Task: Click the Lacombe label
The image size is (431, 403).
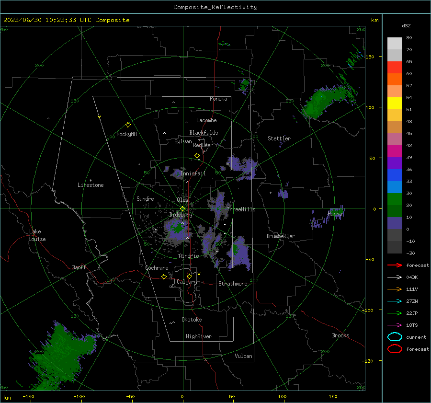Action: coord(206,120)
